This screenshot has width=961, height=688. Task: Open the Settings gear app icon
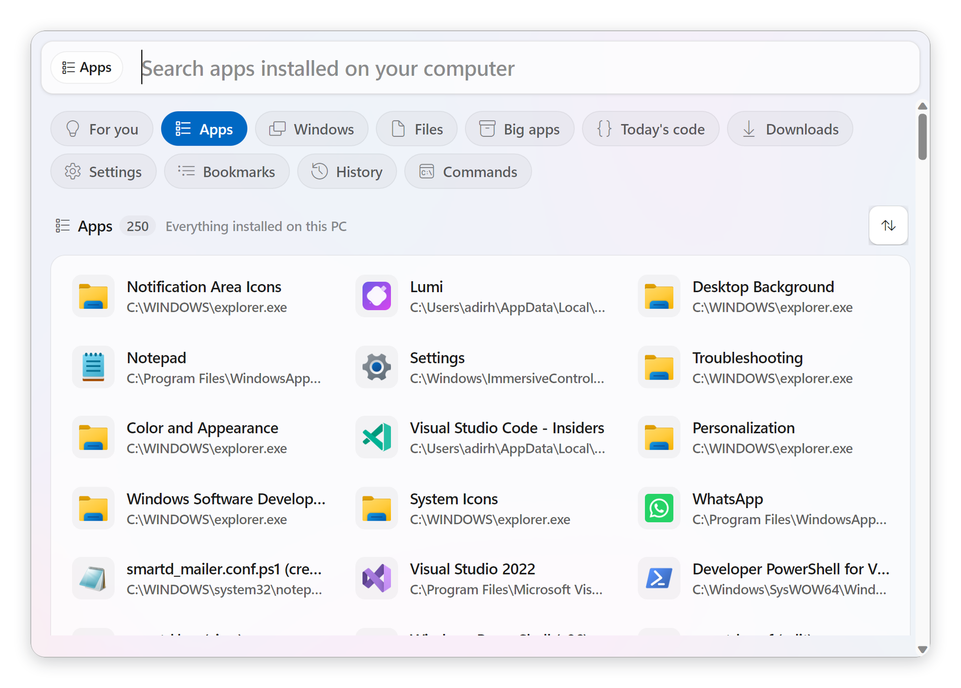pyautogui.click(x=376, y=366)
